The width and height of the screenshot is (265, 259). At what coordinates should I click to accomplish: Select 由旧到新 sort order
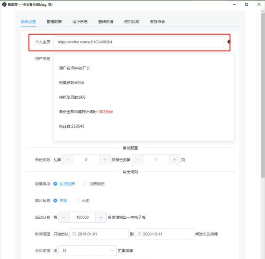pos(64,184)
